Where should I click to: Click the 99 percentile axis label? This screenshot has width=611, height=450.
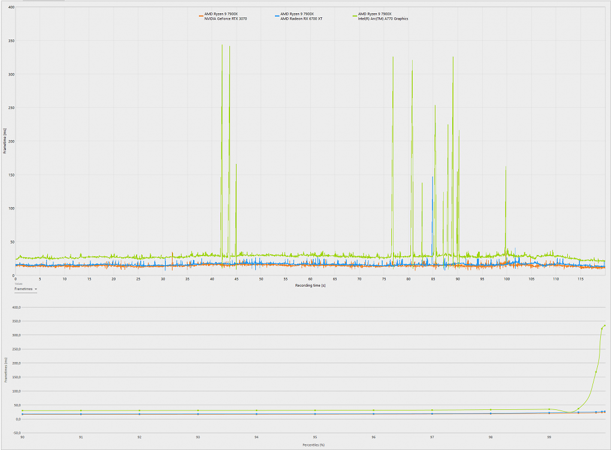click(x=549, y=437)
